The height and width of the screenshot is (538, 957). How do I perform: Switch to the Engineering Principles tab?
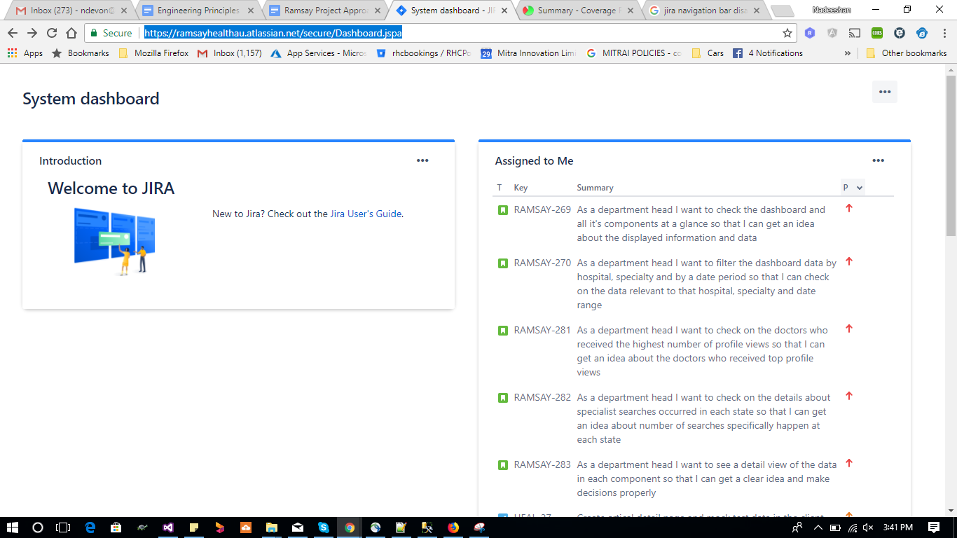point(198,11)
